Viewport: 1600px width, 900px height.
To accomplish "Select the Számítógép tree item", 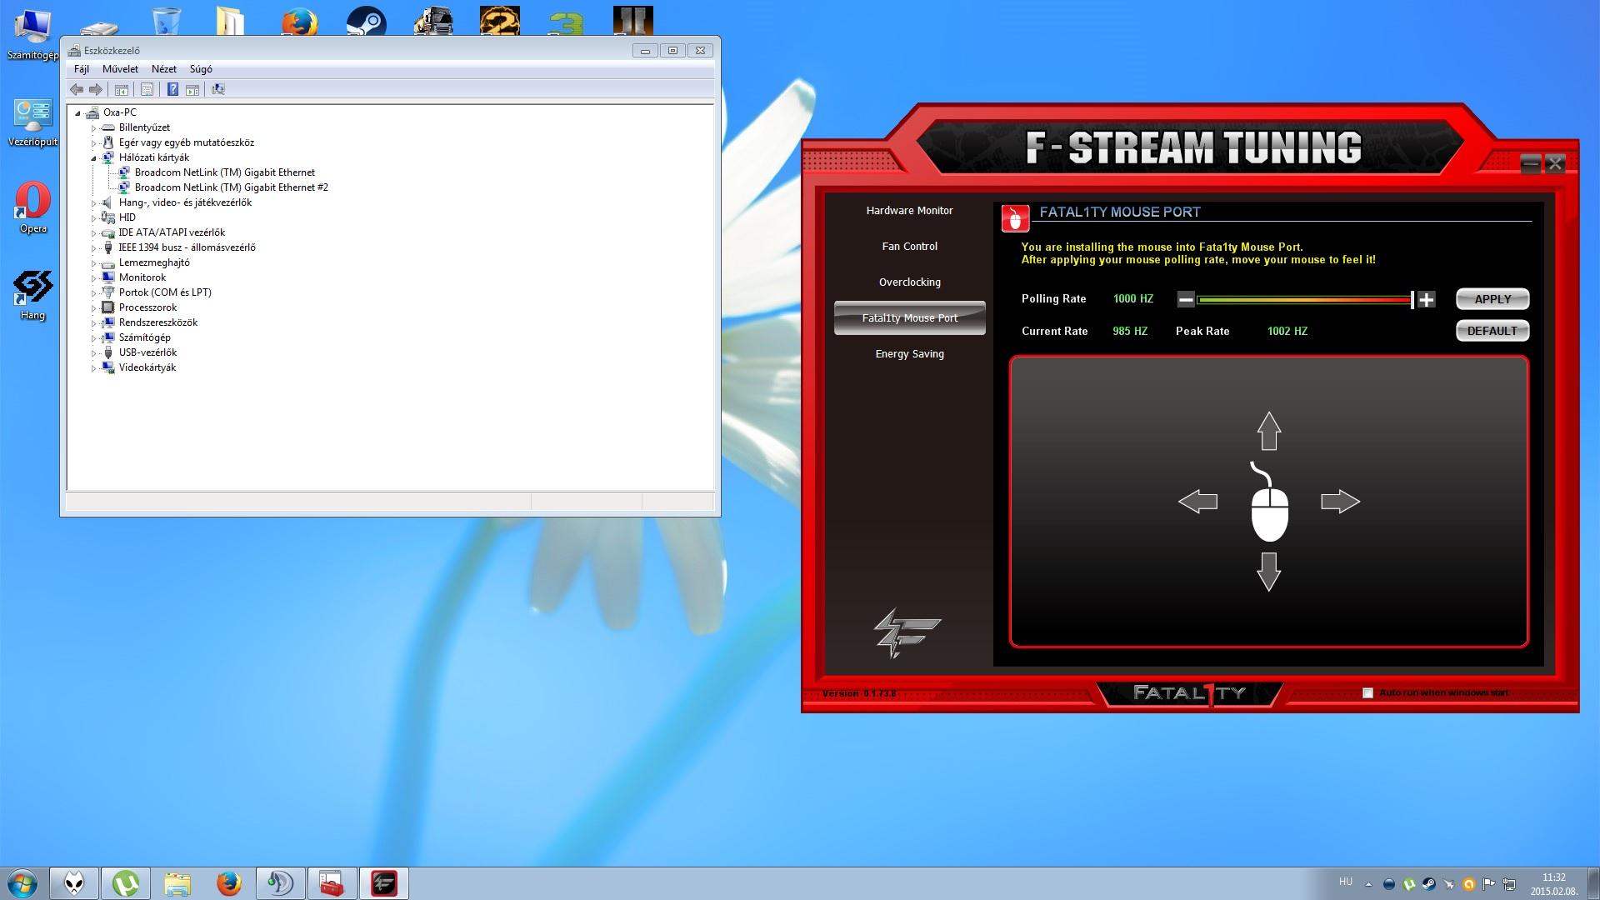I will (144, 337).
